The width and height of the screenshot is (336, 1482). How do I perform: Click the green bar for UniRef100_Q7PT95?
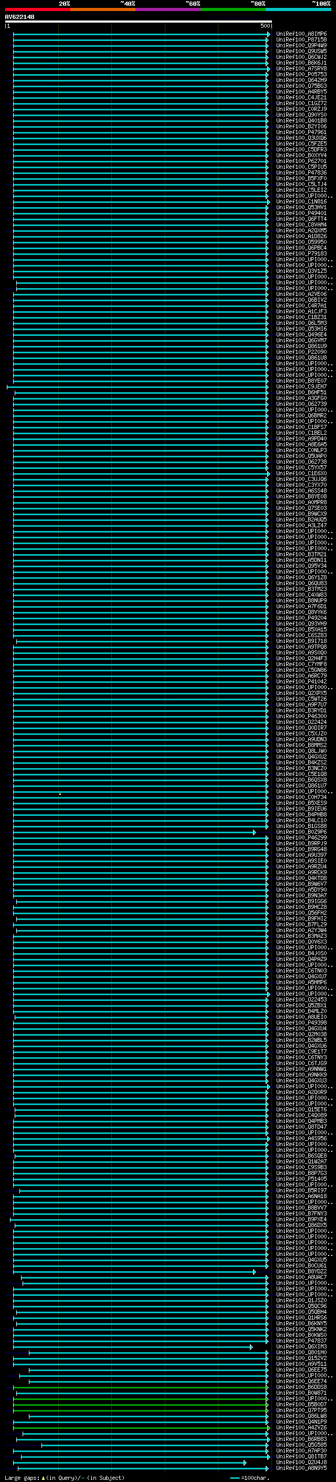(x=141, y=1410)
